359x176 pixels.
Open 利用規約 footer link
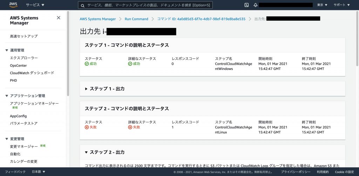323,172
